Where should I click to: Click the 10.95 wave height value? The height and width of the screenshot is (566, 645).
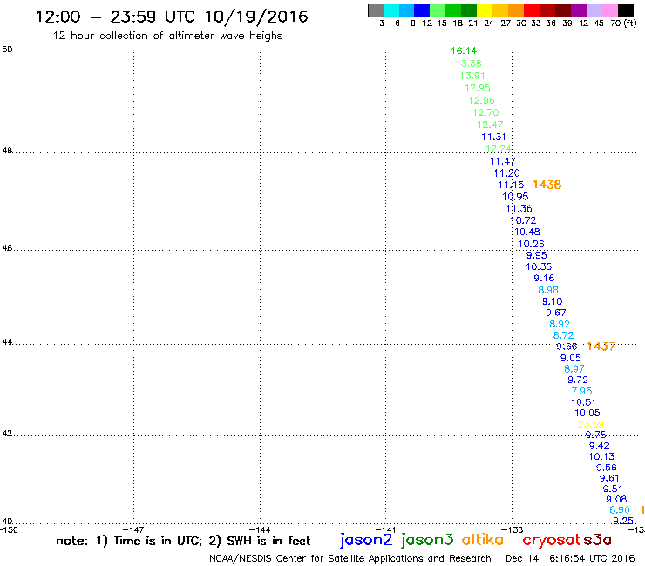(x=515, y=197)
